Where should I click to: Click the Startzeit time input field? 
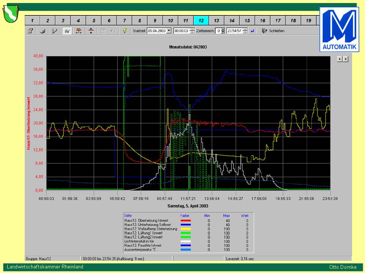coord(181,31)
